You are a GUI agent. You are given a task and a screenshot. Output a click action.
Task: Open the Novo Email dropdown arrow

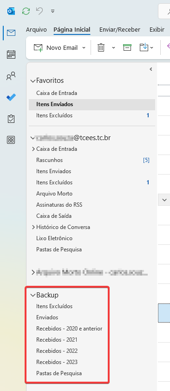pos(84,47)
